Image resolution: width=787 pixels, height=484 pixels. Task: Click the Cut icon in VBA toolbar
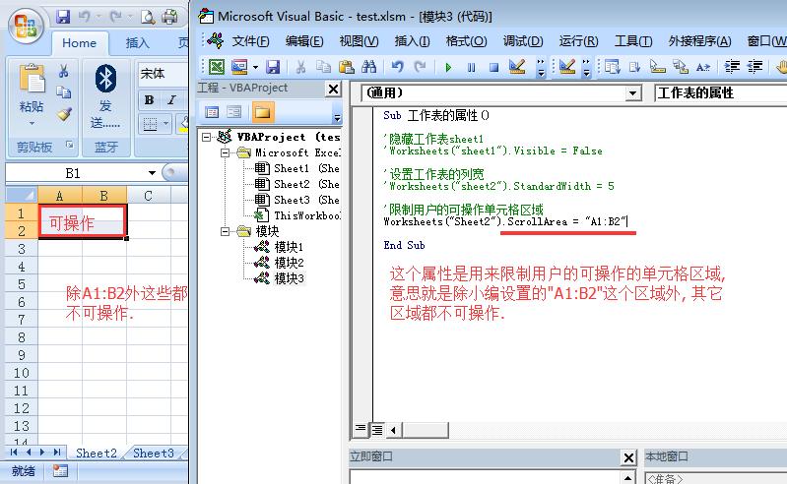click(x=300, y=67)
